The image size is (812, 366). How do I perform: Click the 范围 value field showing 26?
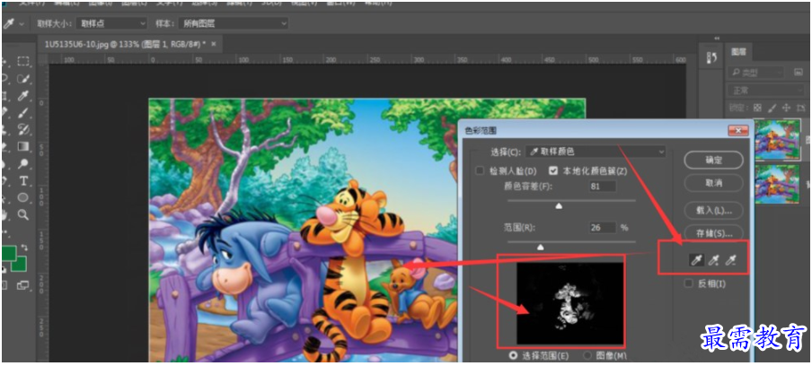coord(603,228)
